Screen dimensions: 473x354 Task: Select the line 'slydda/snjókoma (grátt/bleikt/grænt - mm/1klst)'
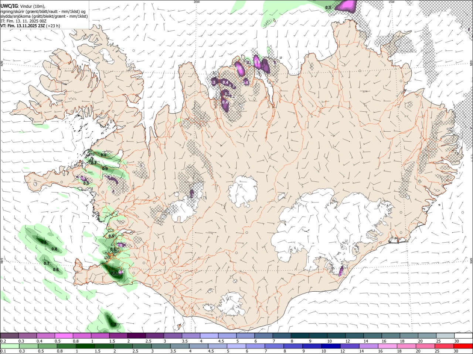point(44,16)
